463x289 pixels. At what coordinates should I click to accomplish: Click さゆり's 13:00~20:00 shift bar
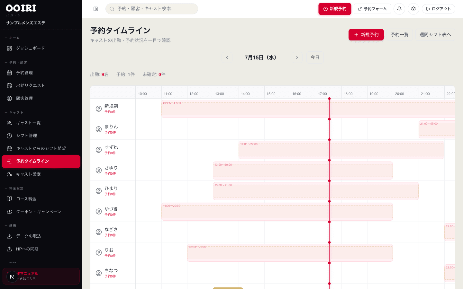coord(303,171)
